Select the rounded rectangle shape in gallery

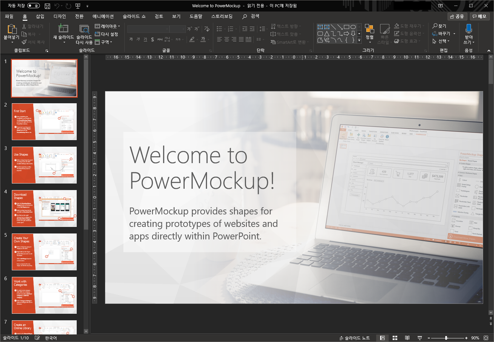[320, 33]
